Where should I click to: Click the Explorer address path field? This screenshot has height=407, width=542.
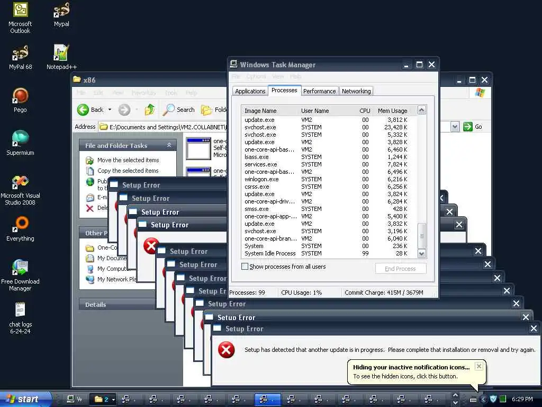162,127
